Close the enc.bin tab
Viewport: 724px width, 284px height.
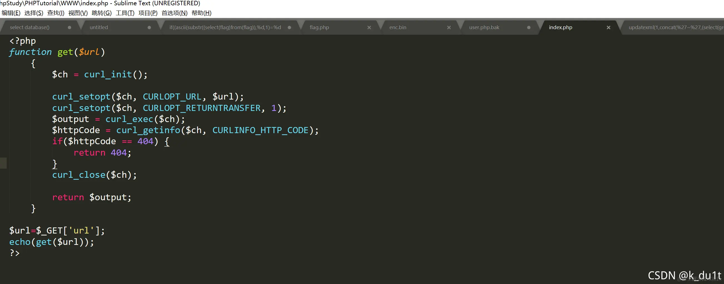(449, 27)
